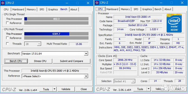Open the Memory tab in Bench window
188x94 pixels.
coord(31,9)
